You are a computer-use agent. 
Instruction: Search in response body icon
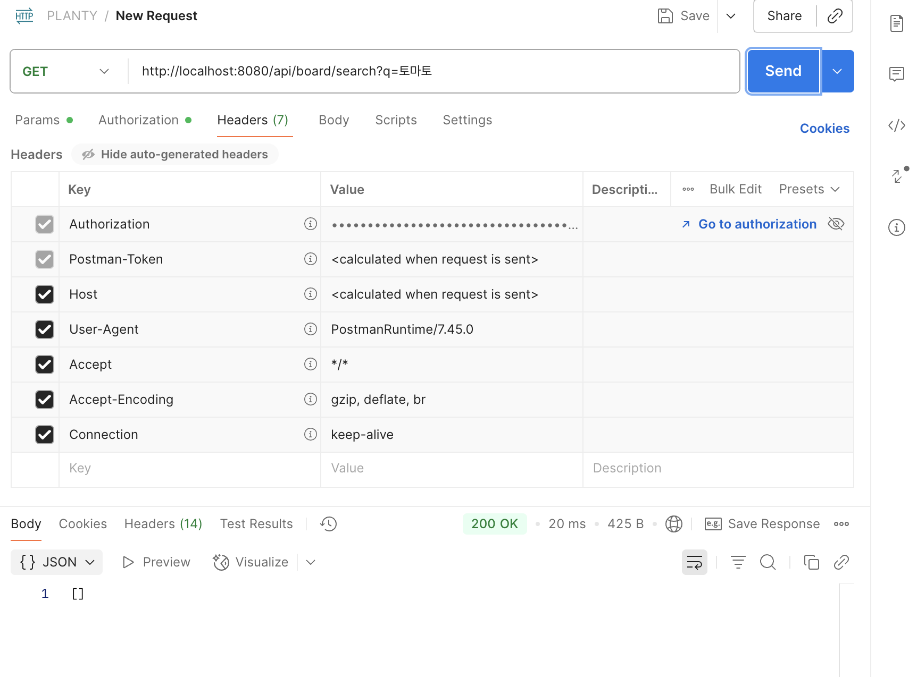coord(768,562)
